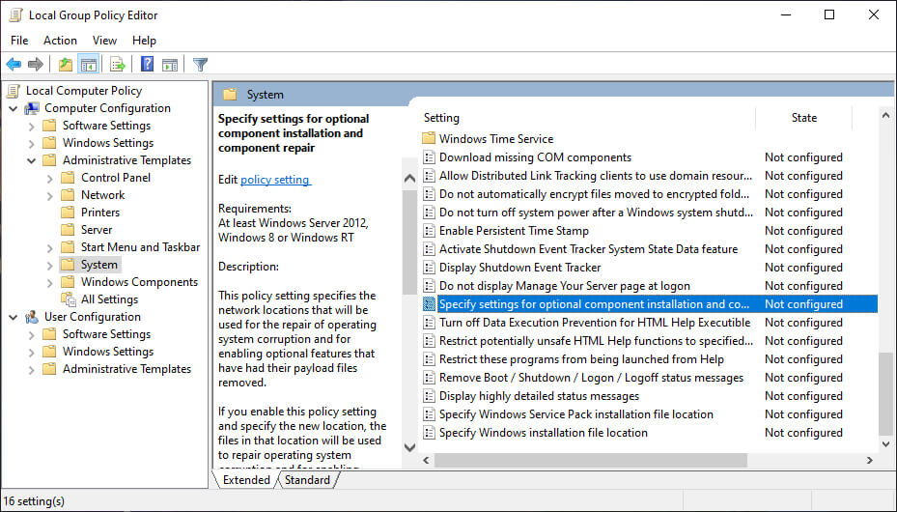The height and width of the screenshot is (512, 897).
Task: Click the Windows Time Service folder icon
Action: coord(429,138)
